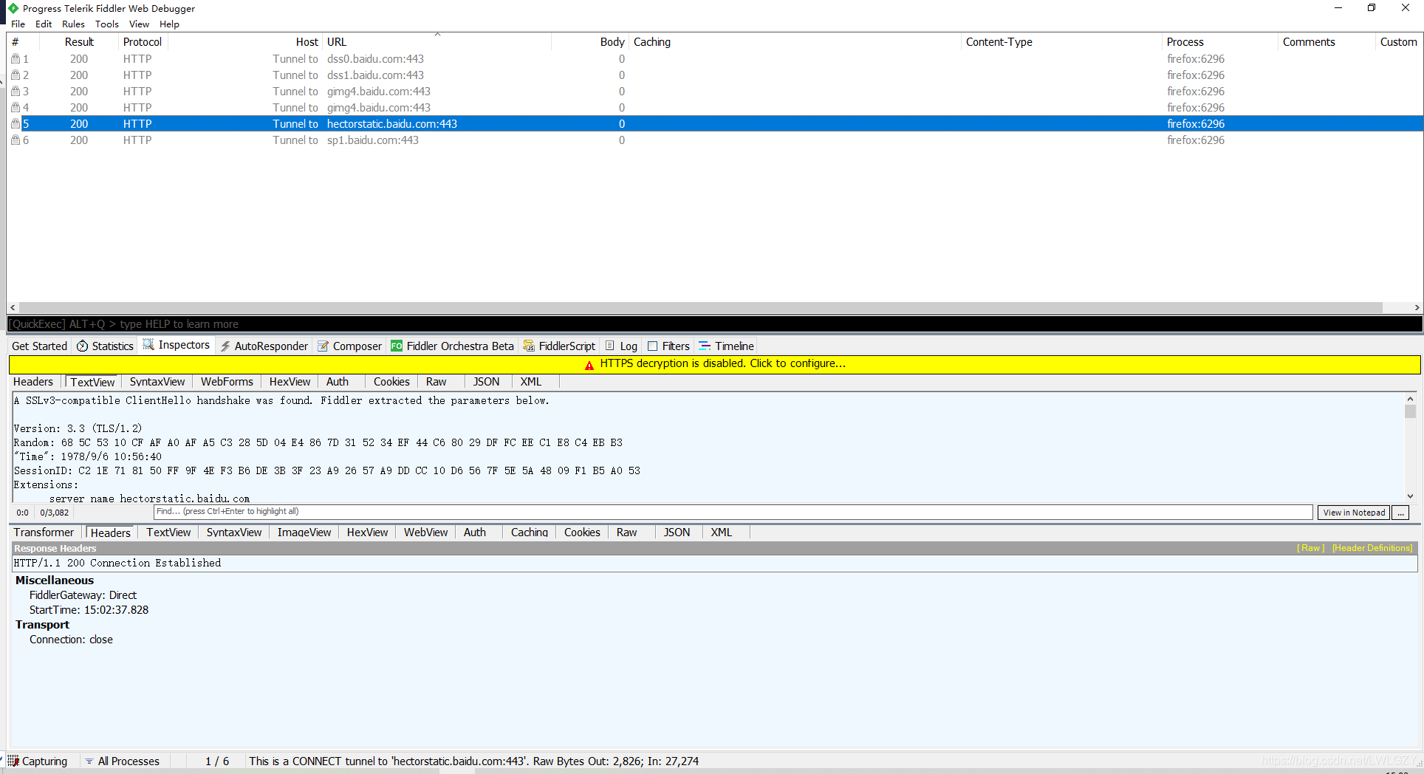Screen dimensions: 1424x774
Task: Select the dss0.baidu.com:443 session row
Action: pyautogui.click(x=714, y=59)
